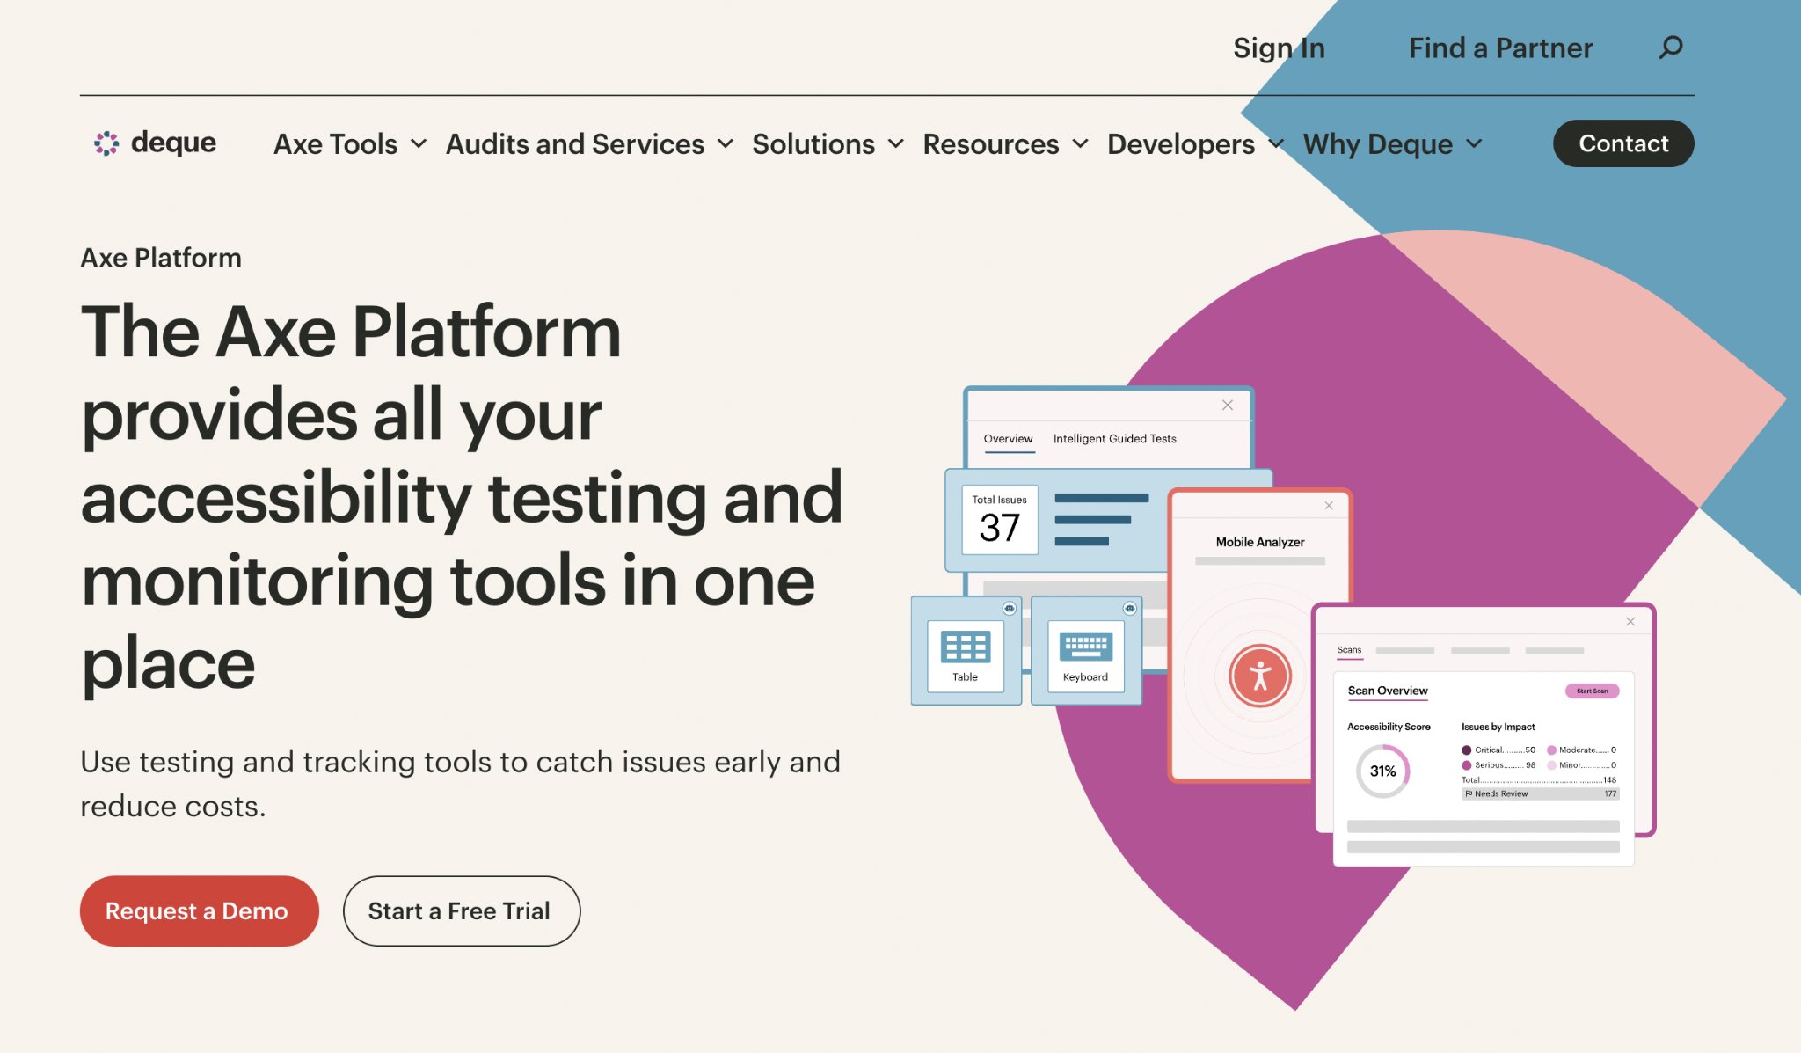Select the Overview tab in illustration
The image size is (1801, 1053).
pos(1008,439)
